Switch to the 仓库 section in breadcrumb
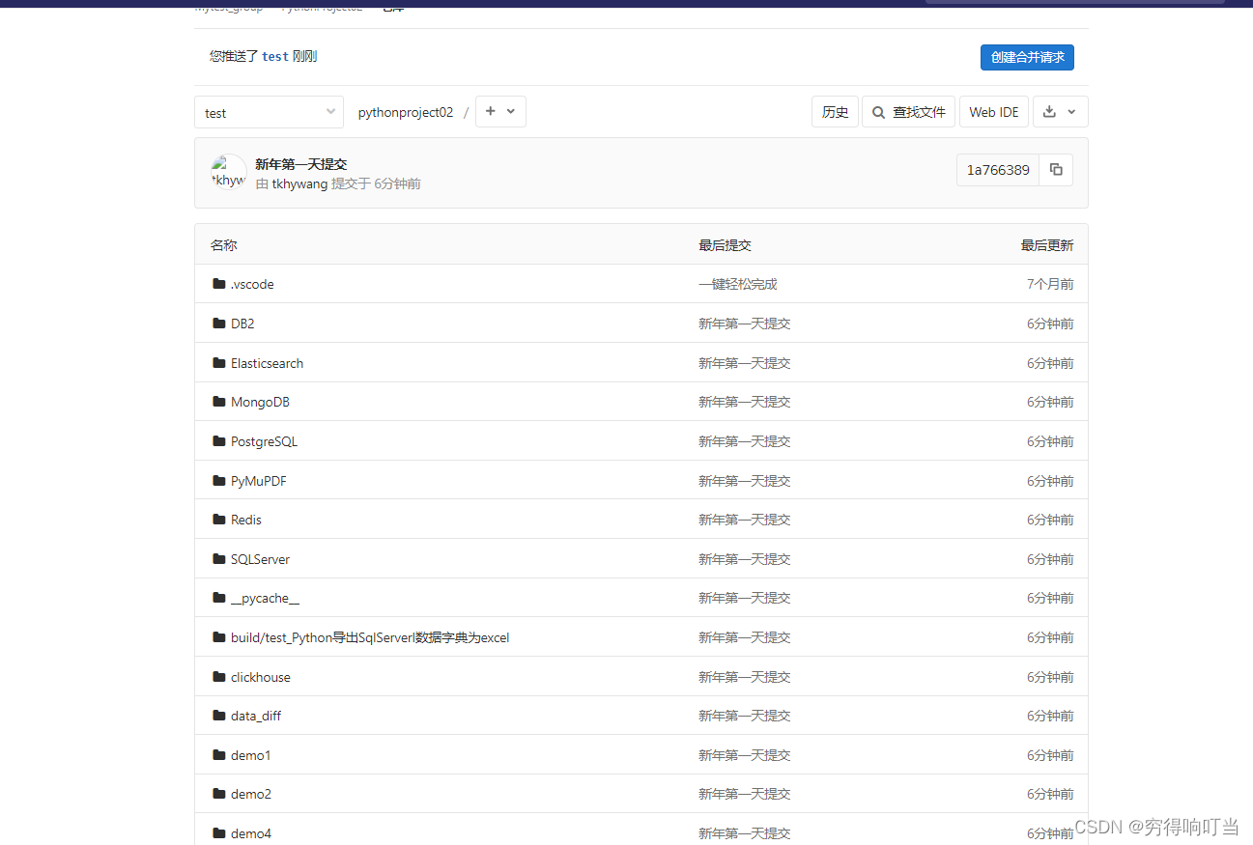 click(392, 6)
